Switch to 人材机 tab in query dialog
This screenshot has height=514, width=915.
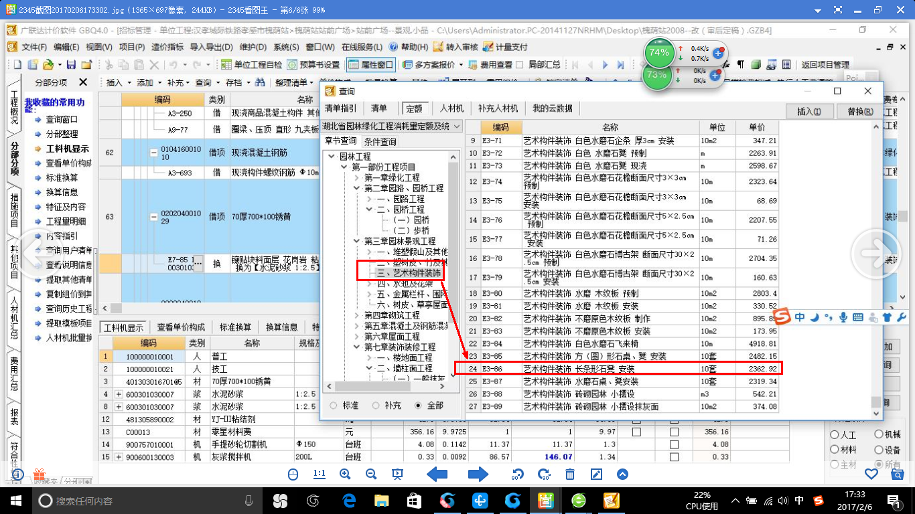click(x=451, y=108)
